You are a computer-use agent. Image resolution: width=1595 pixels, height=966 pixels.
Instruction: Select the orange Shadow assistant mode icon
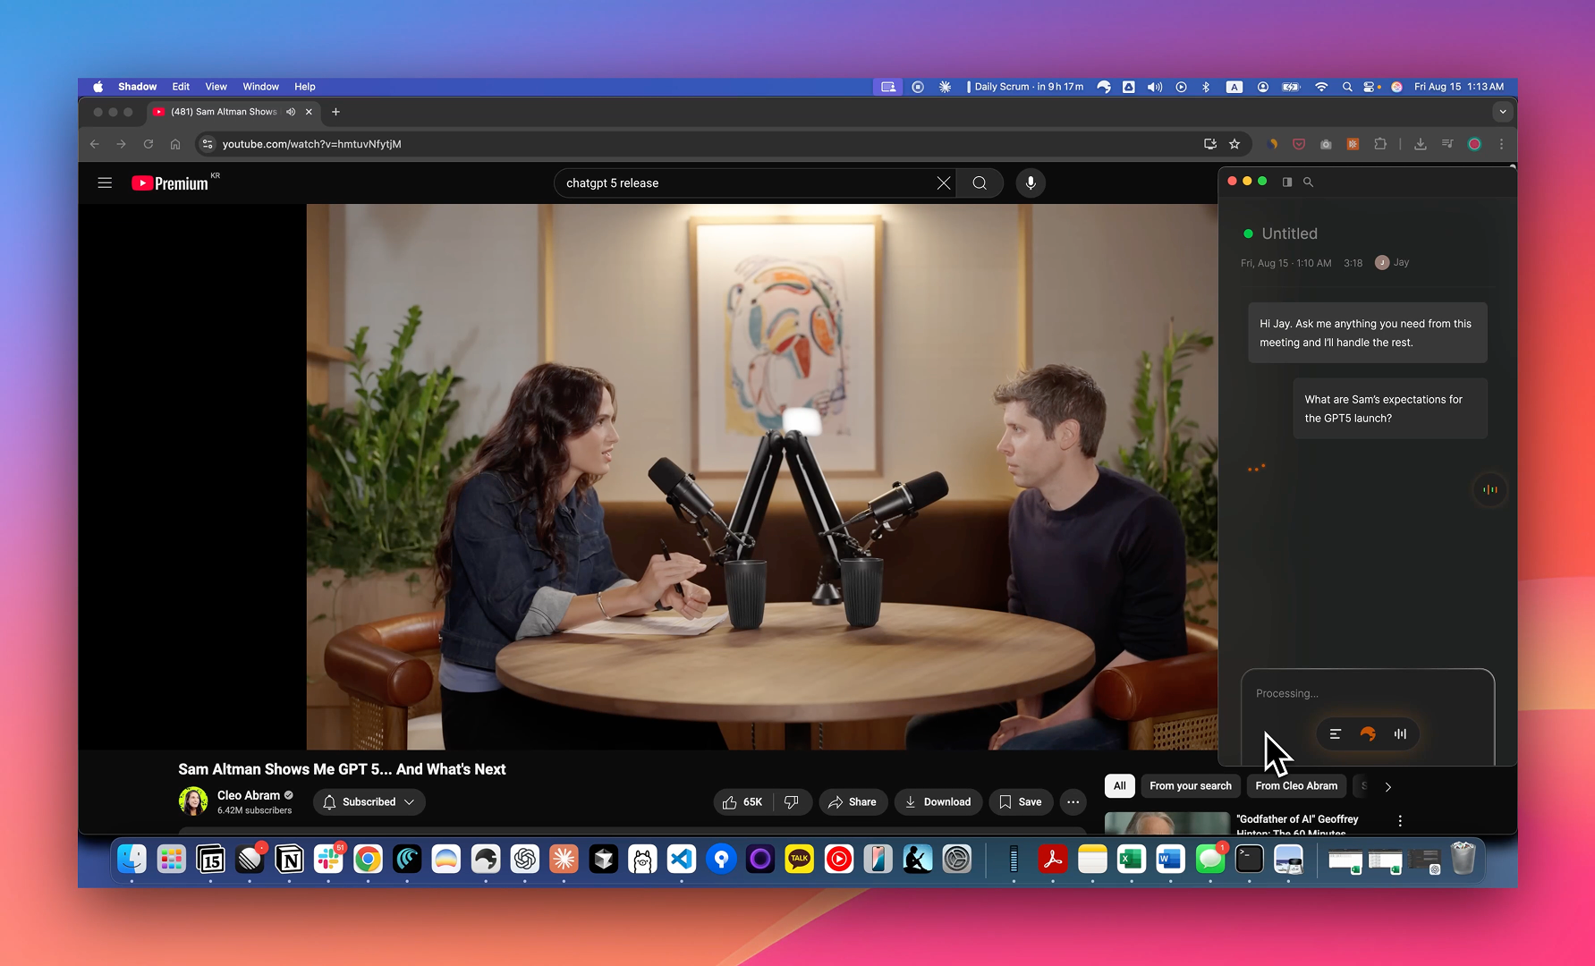click(x=1368, y=733)
